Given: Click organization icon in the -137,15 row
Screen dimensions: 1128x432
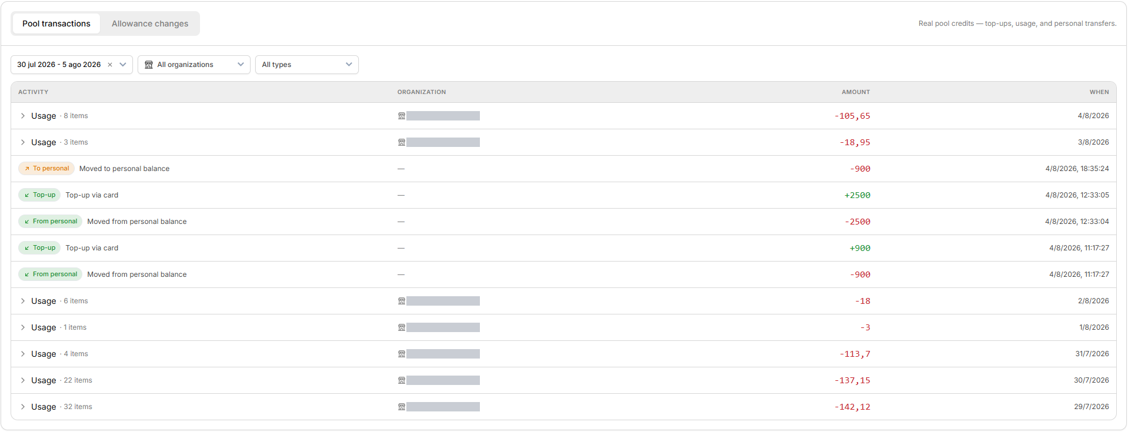Looking at the screenshot, I should pyautogui.click(x=402, y=380).
